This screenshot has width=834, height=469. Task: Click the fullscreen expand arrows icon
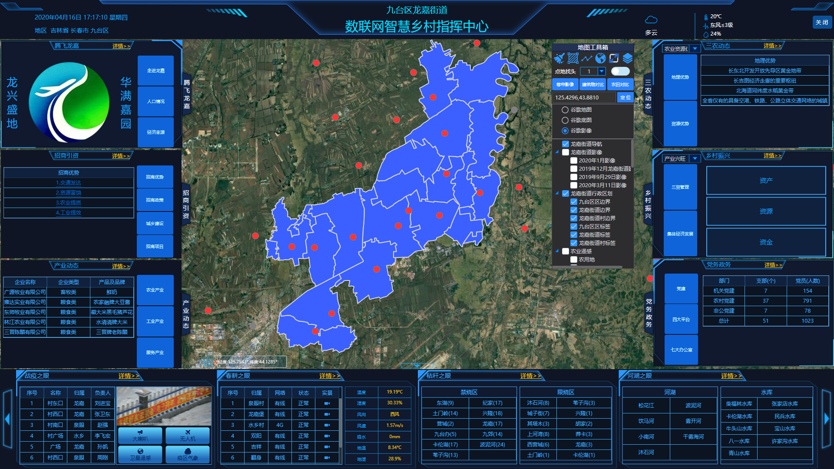pyautogui.click(x=614, y=58)
